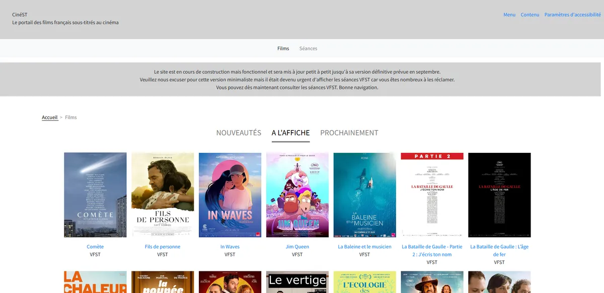Click the Jim Queen title link
The image size is (604, 293).
[x=297, y=247]
